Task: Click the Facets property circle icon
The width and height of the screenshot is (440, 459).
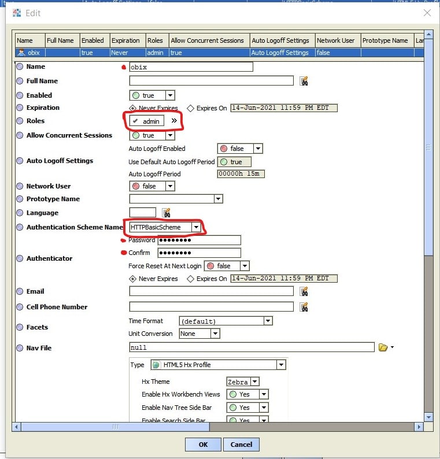Action: tap(20, 327)
